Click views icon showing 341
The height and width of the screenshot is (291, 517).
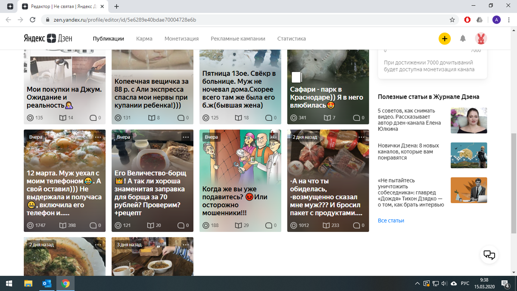pyautogui.click(x=294, y=118)
